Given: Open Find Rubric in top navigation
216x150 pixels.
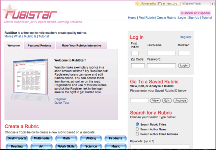Looking at the screenshot, I should pyautogui.click(x=146, y=18).
